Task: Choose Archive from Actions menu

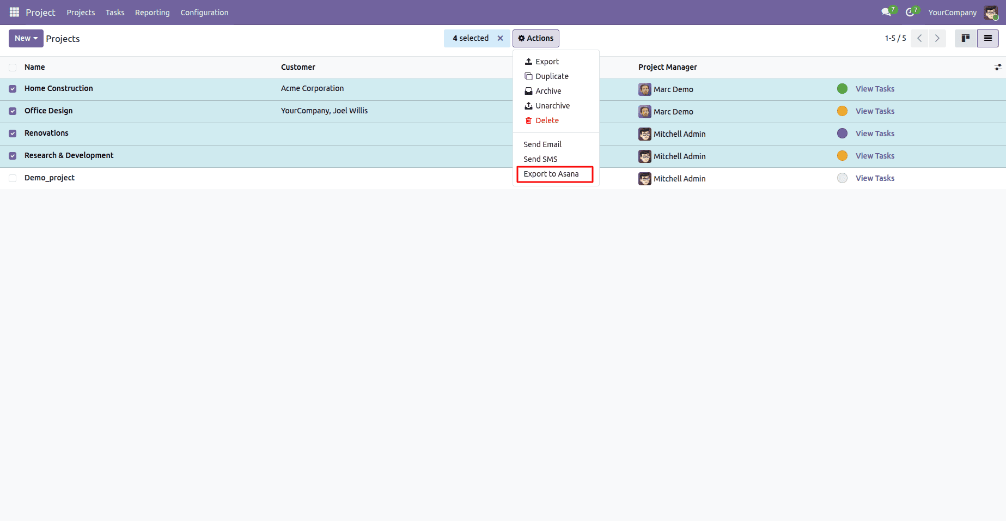Action: pyautogui.click(x=556, y=91)
